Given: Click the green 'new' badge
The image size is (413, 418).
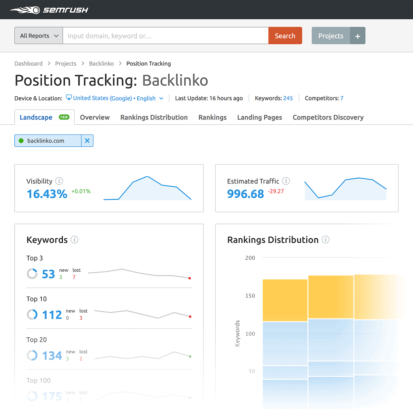Looking at the screenshot, I should pos(64,117).
